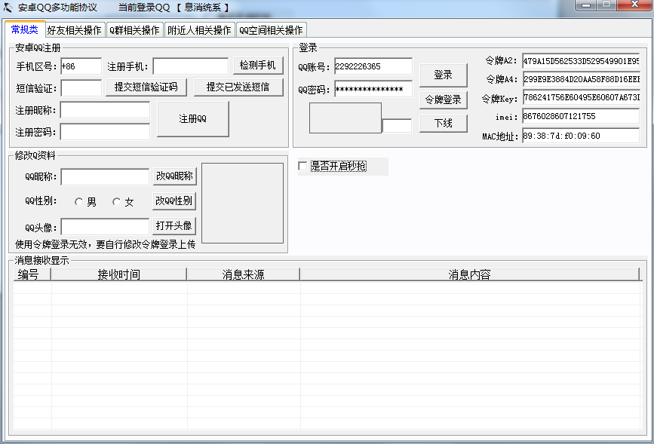
Task: Click the 改QQ昵称 button
Action: (175, 176)
